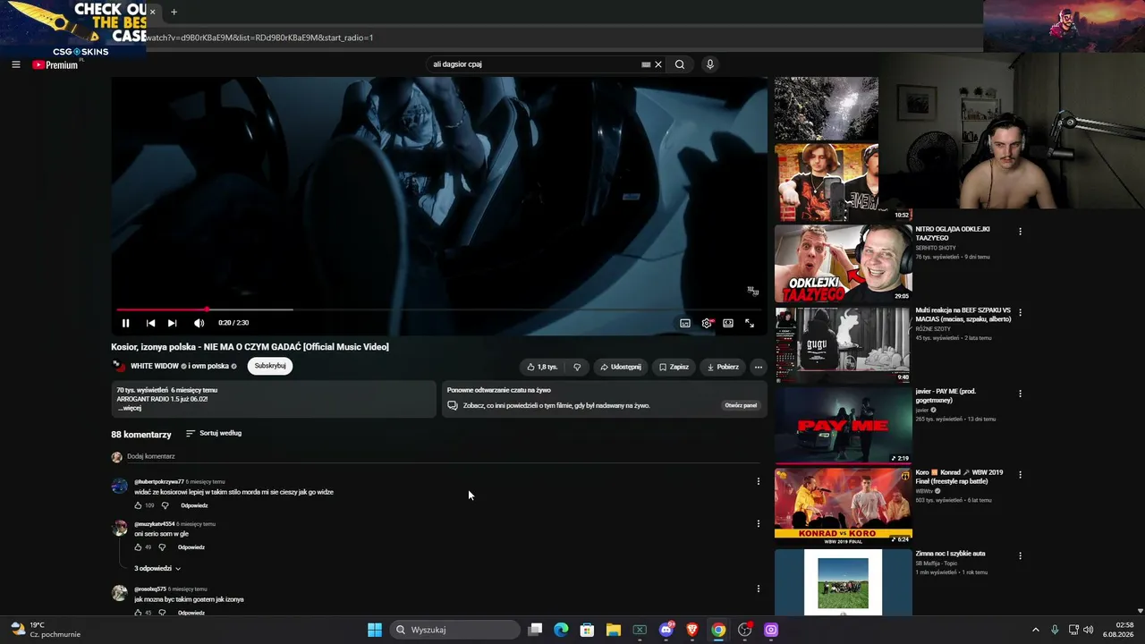Open the NITRO OGLĄDA ODKLEJKI TAAZYEGO video thumbnail

point(843,264)
